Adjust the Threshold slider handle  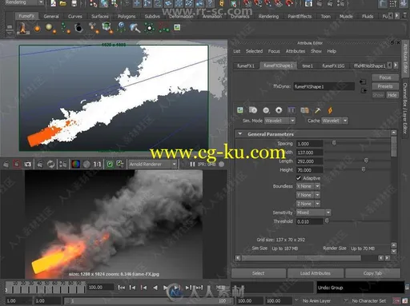pos(327,221)
